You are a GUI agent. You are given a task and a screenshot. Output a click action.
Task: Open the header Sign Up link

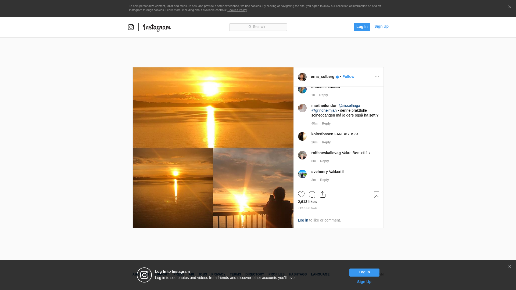click(381, 26)
